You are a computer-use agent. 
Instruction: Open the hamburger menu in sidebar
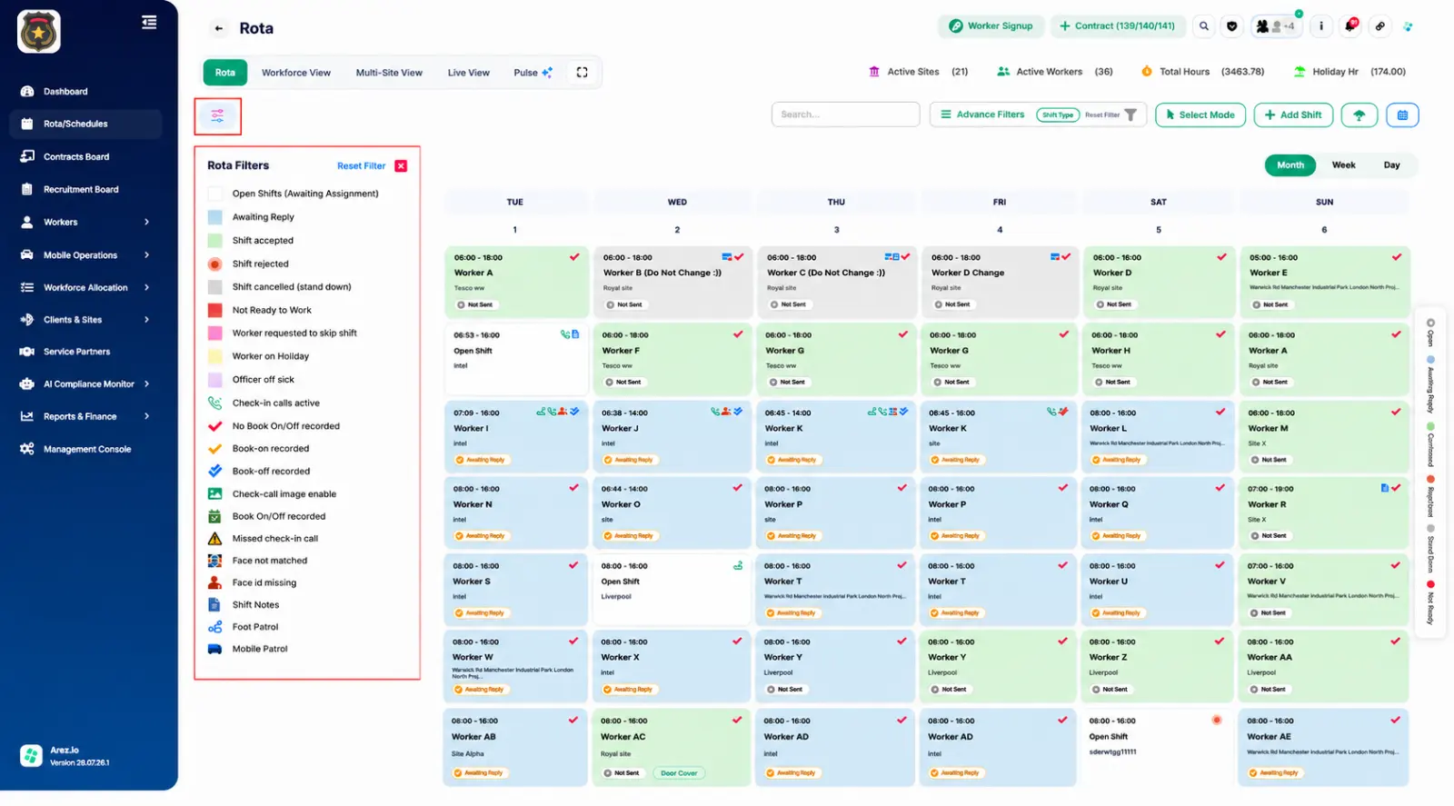tap(149, 23)
